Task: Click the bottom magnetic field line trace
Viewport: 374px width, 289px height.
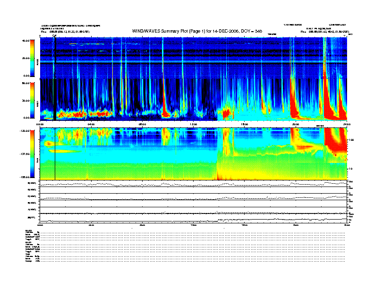Action: [194, 220]
